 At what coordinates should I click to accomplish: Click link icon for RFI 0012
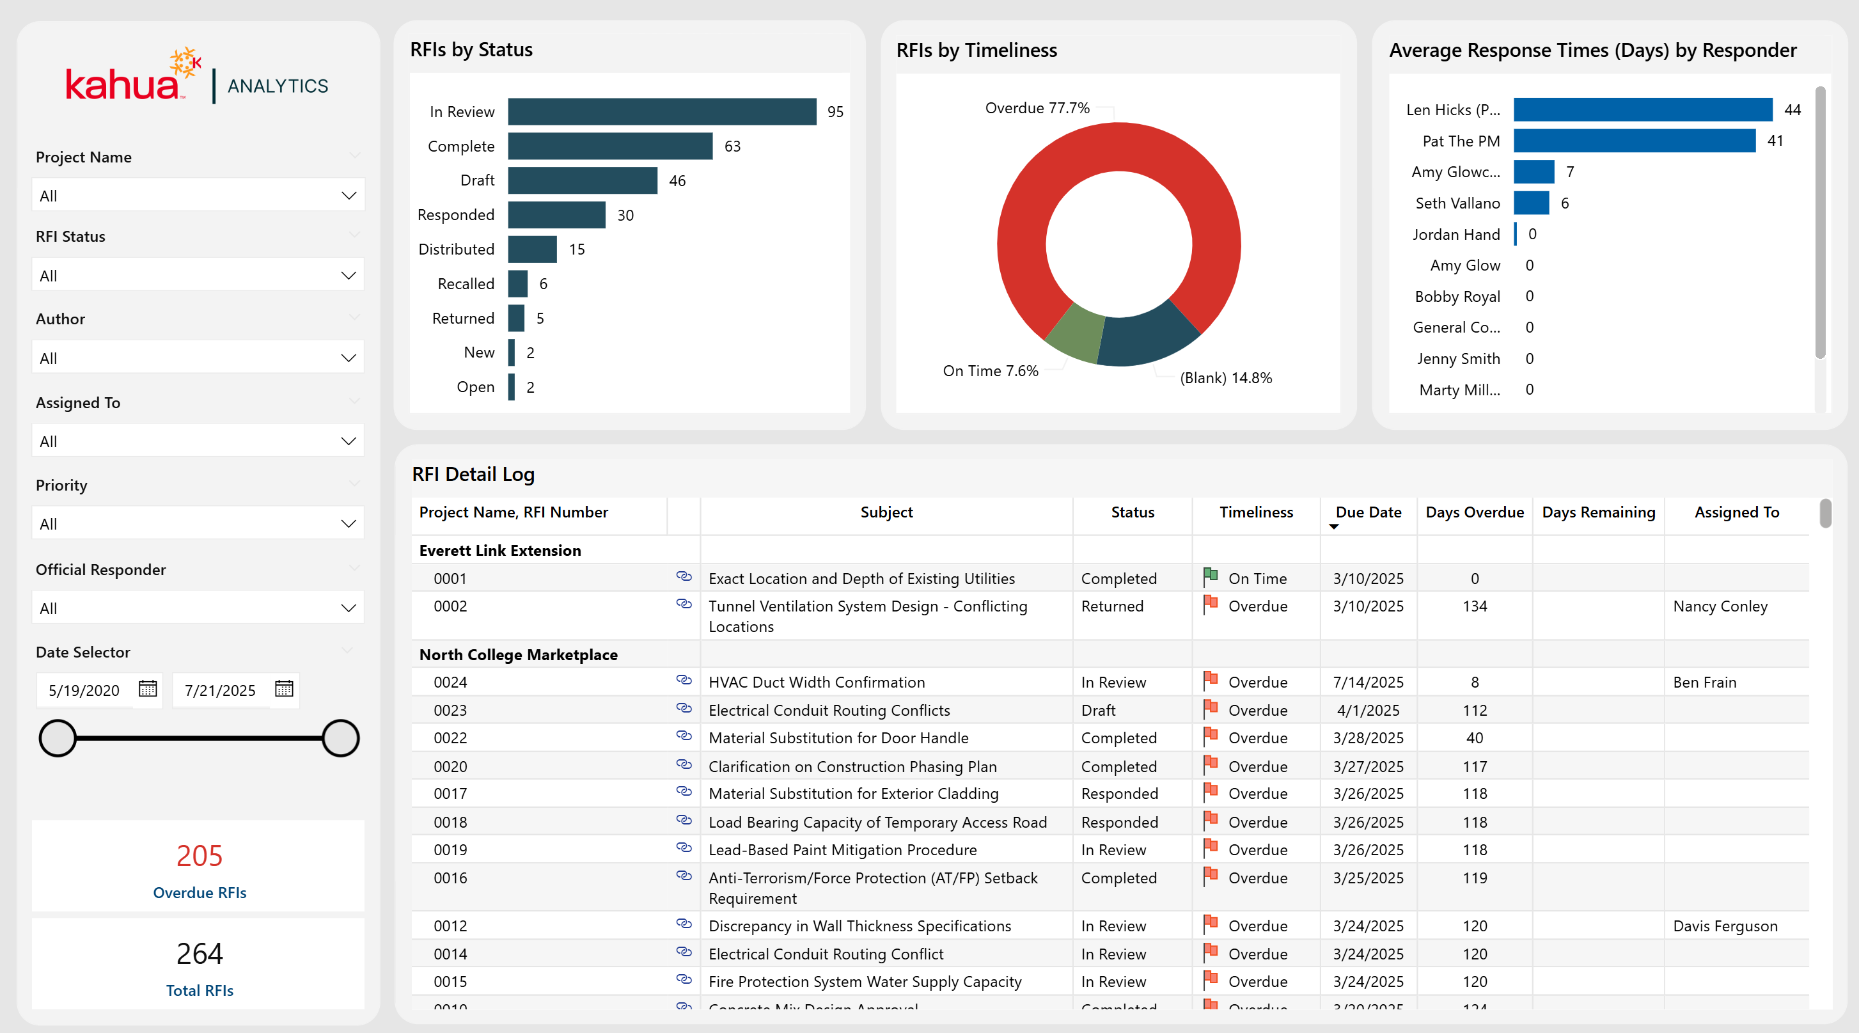tap(684, 924)
